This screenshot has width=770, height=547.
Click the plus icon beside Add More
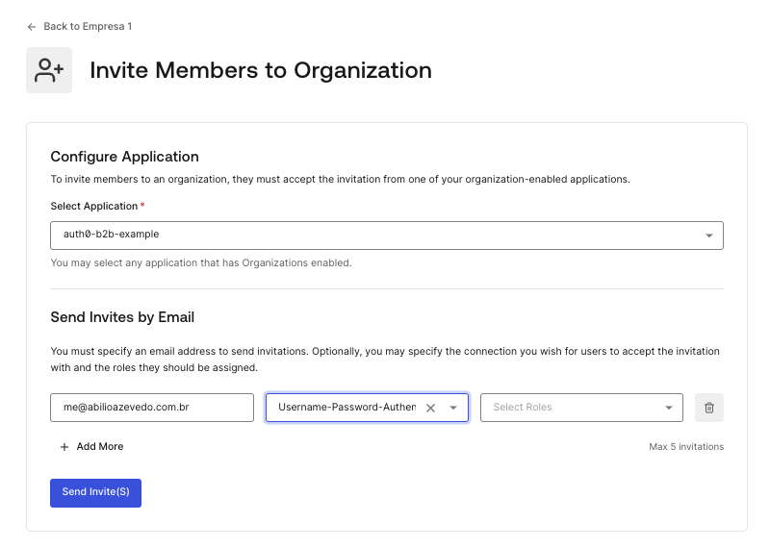64,447
